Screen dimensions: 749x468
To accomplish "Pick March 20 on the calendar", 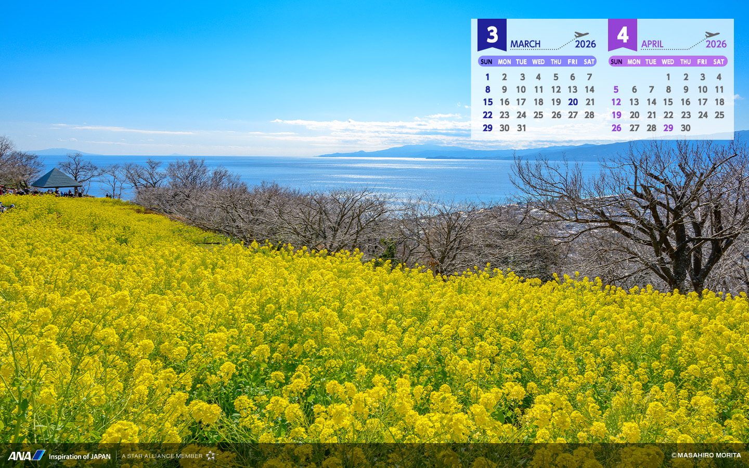I will (x=573, y=102).
